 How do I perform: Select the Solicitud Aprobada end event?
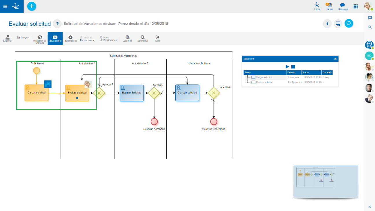(154, 122)
